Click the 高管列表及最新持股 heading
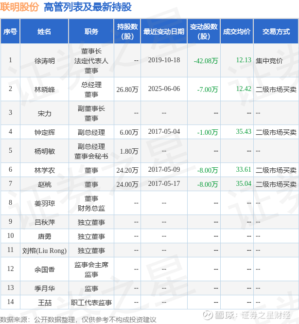Screen dimensions: 299x324 pos(88,7)
